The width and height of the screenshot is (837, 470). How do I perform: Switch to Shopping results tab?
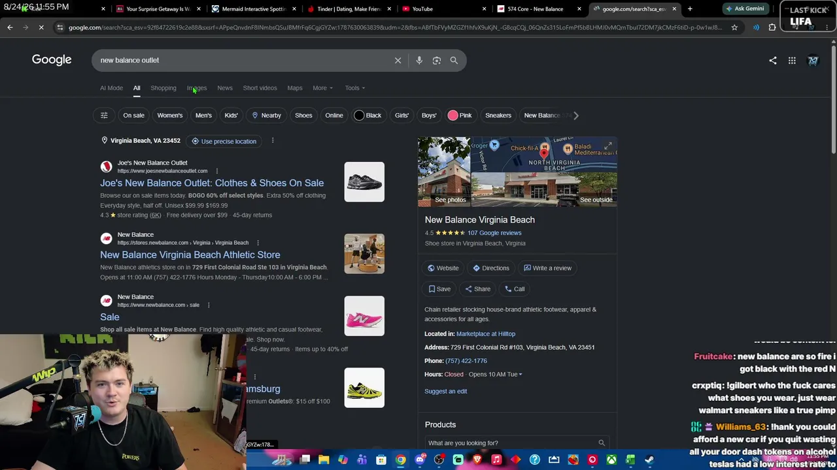tap(163, 88)
